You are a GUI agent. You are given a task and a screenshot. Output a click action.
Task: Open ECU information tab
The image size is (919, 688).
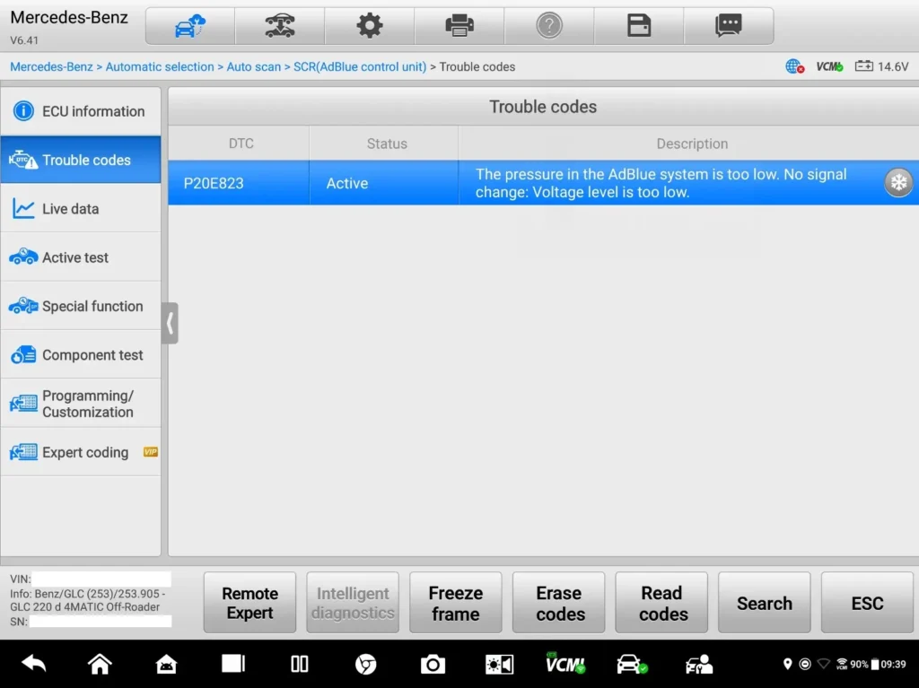point(81,111)
